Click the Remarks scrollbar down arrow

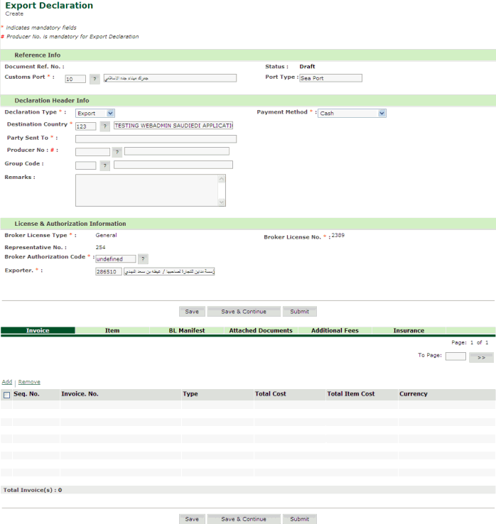tap(222, 202)
